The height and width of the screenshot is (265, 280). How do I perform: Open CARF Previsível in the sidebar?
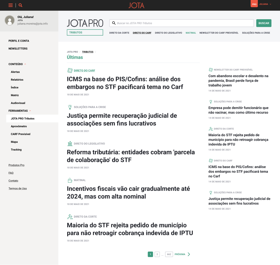click(x=21, y=134)
